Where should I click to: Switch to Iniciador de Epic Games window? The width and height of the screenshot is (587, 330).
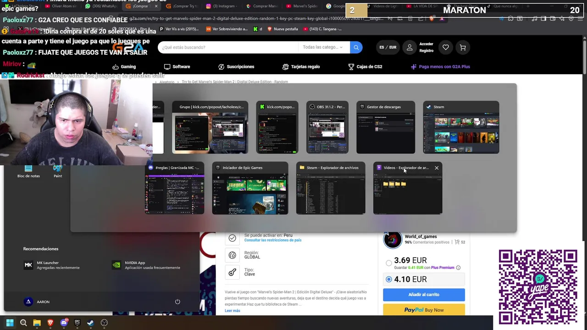pos(250,188)
